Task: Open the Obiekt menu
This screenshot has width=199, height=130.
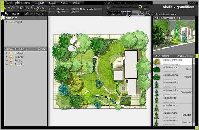Action: 77,3
